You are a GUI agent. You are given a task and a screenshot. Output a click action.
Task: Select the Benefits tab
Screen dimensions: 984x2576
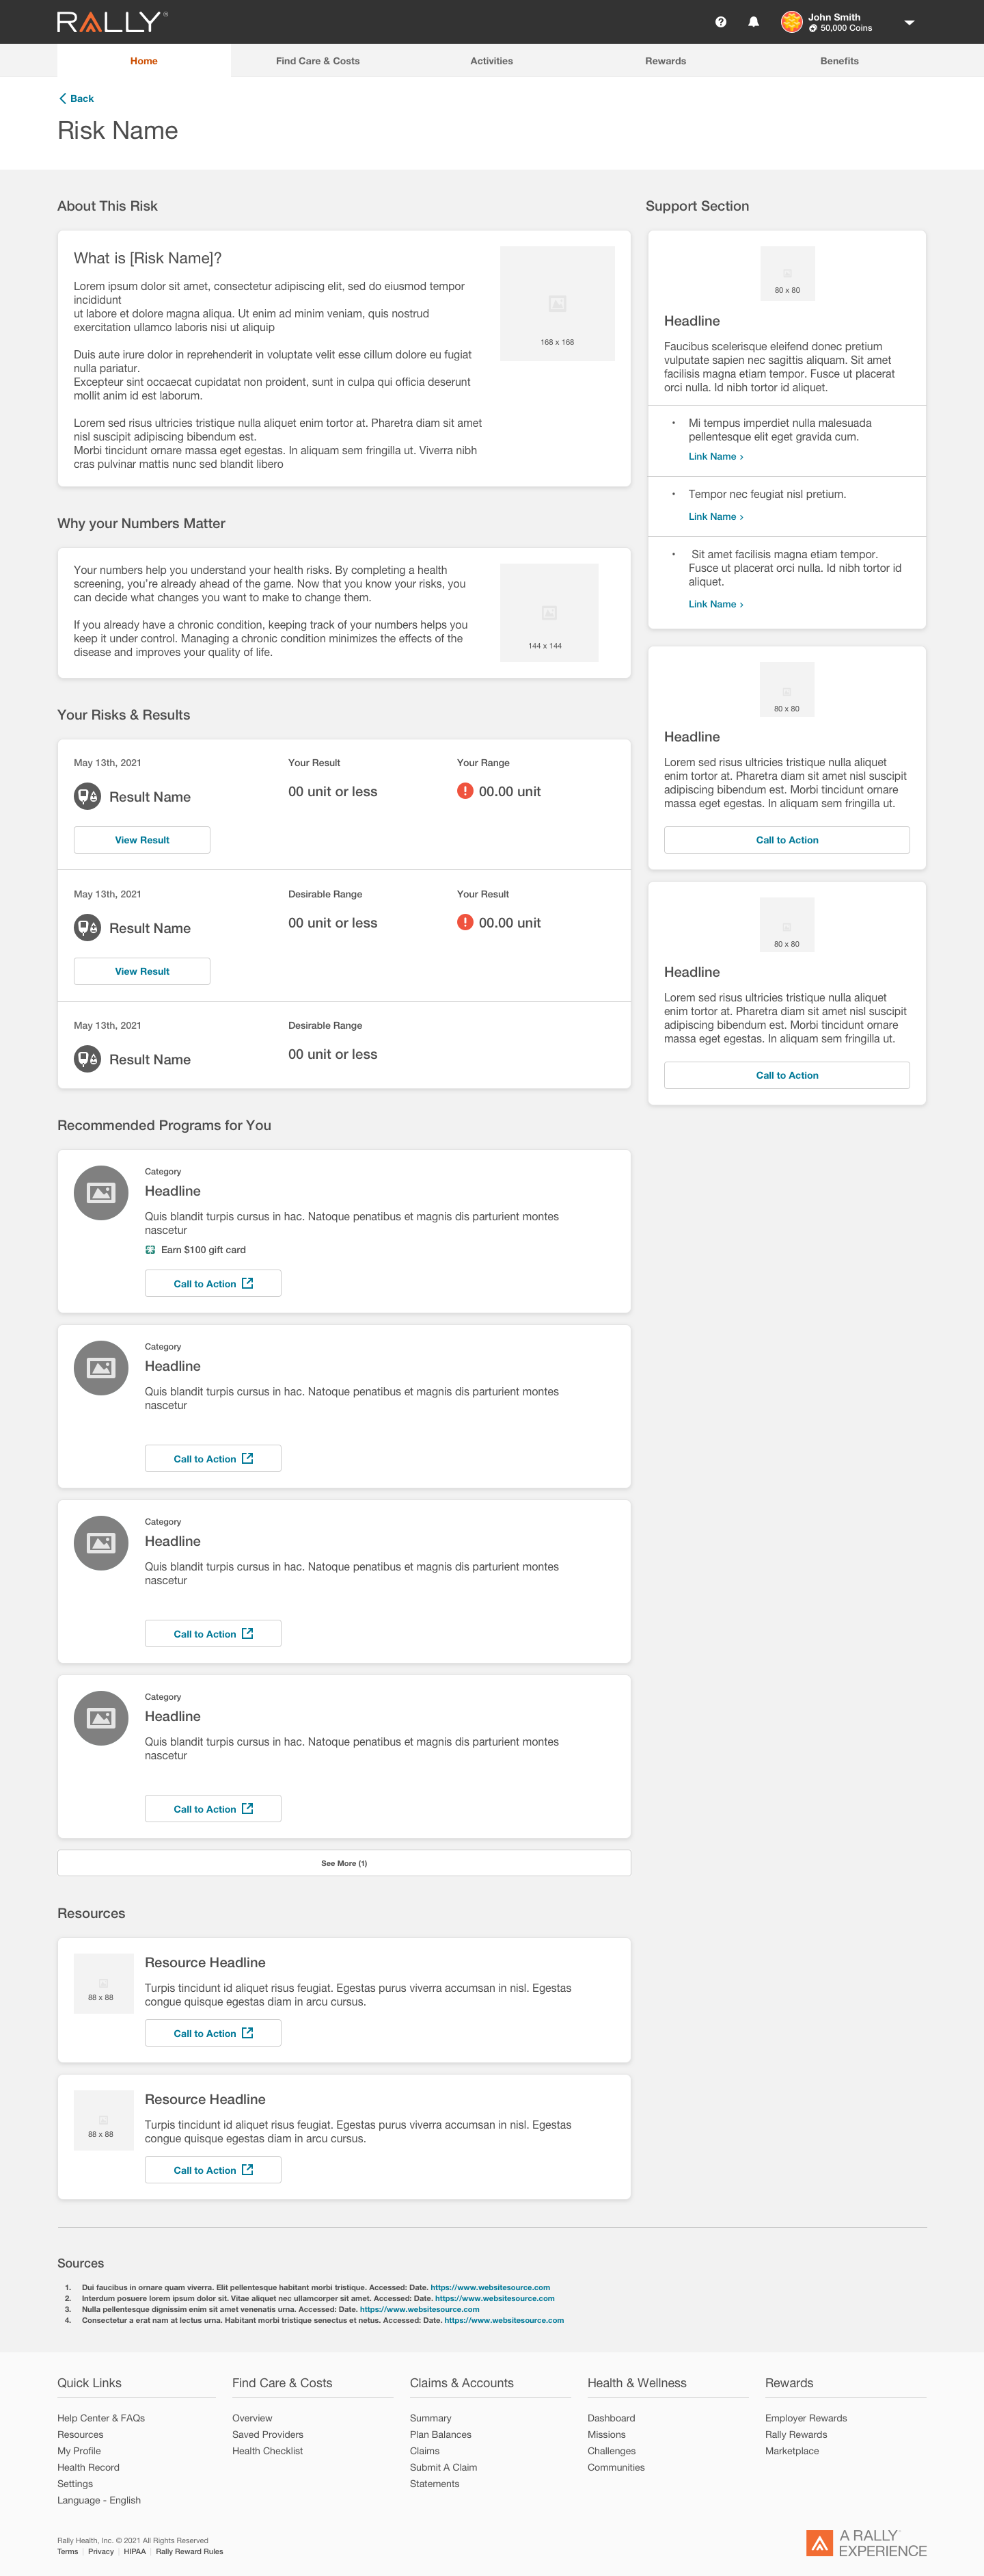[x=839, y=61]
